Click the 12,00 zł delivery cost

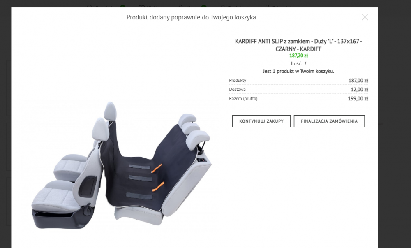(x=359, y=90)
